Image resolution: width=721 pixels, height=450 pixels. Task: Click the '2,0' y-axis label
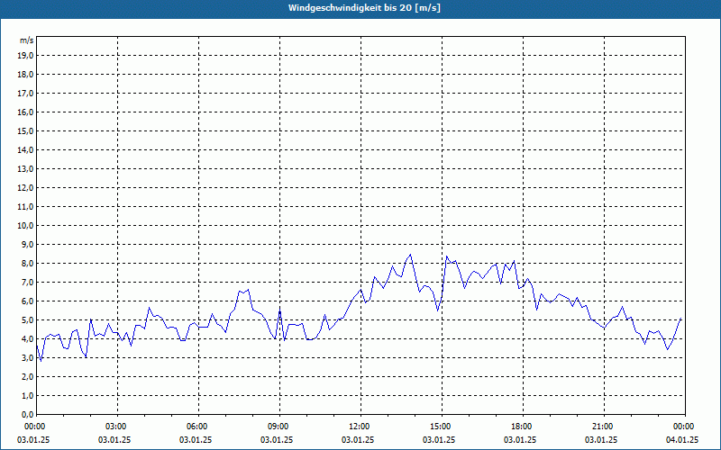28,377
